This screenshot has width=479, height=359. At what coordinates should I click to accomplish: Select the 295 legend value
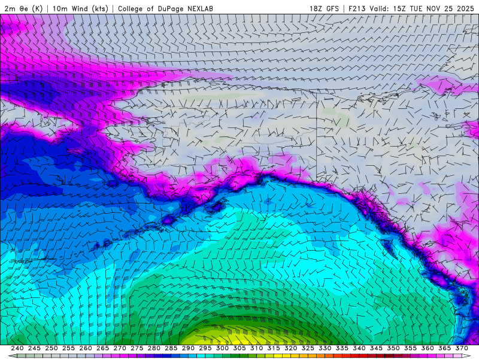coord(205,348)
